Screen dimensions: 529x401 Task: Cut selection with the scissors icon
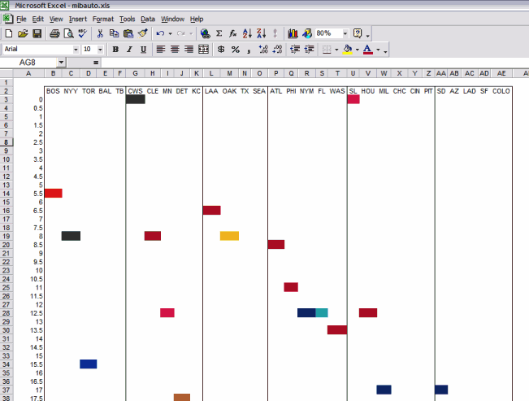tap(100, 33)
